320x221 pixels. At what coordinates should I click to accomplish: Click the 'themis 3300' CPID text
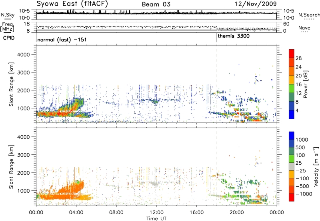point(234,36)
